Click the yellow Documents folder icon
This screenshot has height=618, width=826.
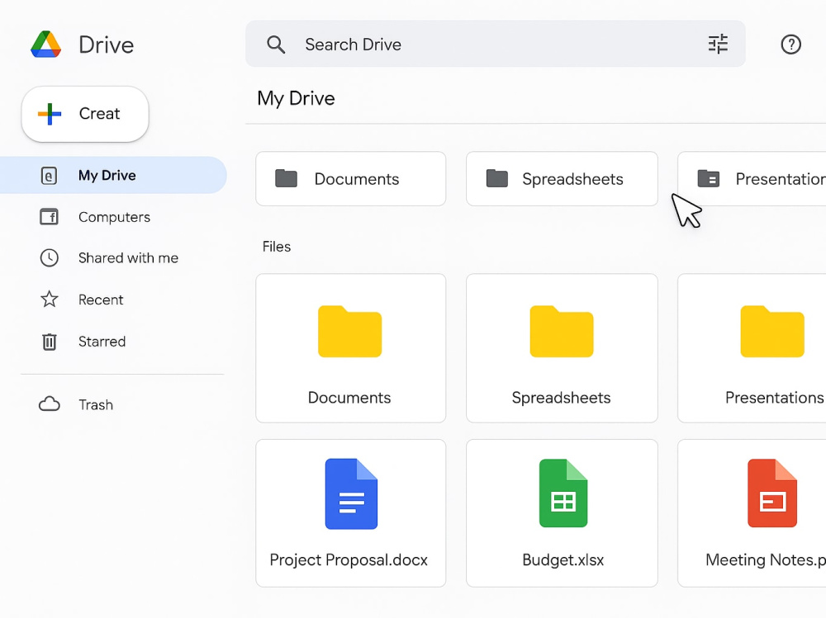point(349,331)
